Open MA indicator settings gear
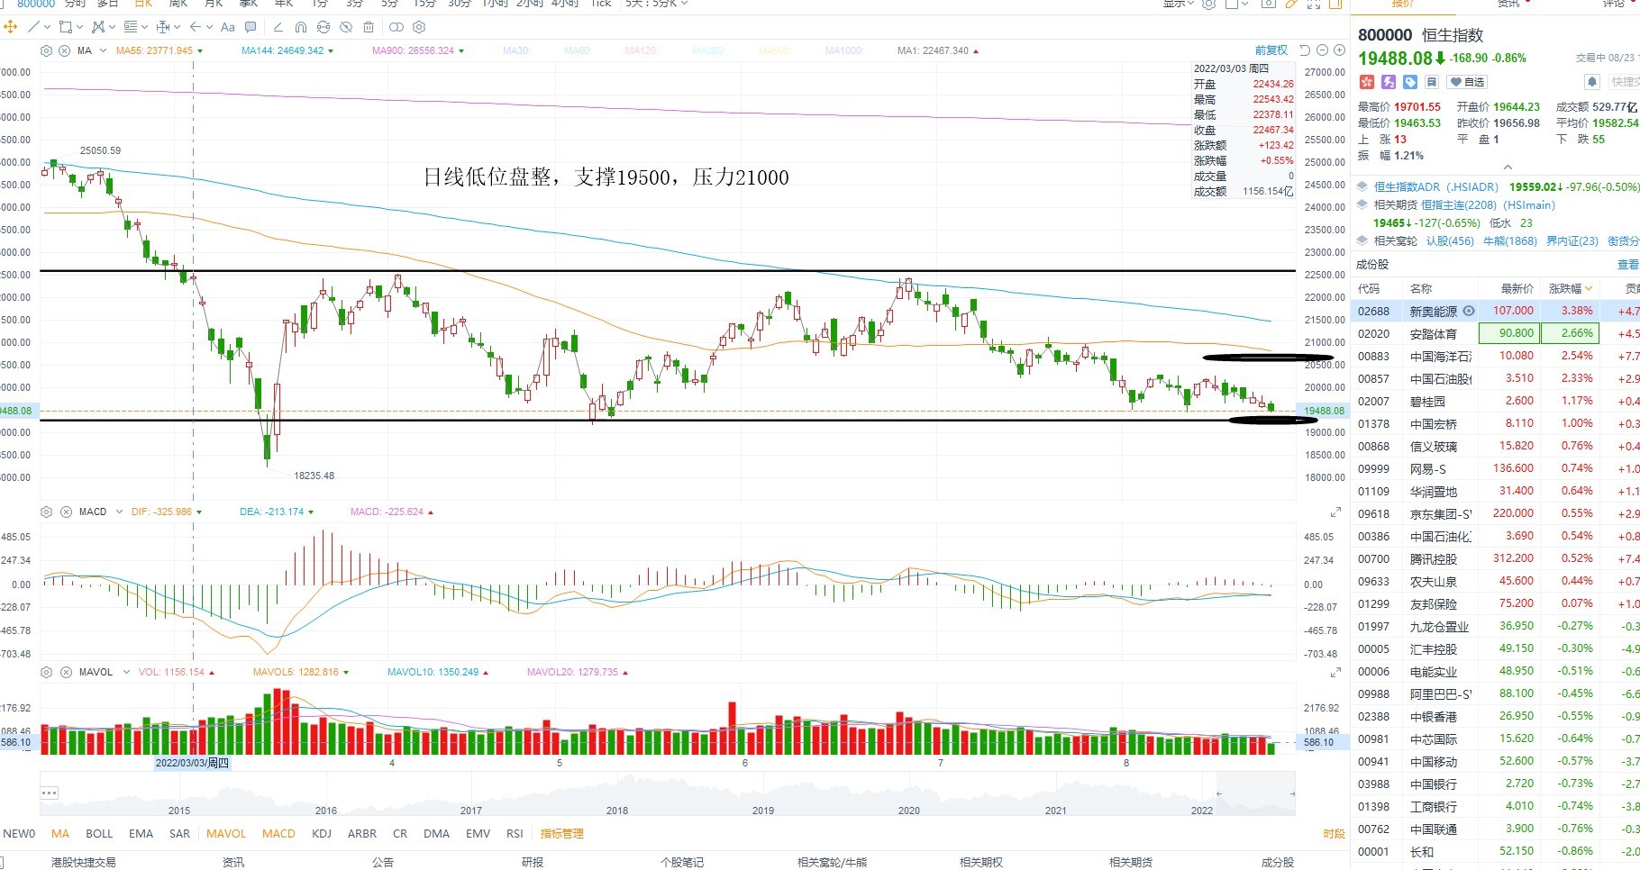Image resolution: width=1640 pixels, height=870 pixels. coord(47,50)
